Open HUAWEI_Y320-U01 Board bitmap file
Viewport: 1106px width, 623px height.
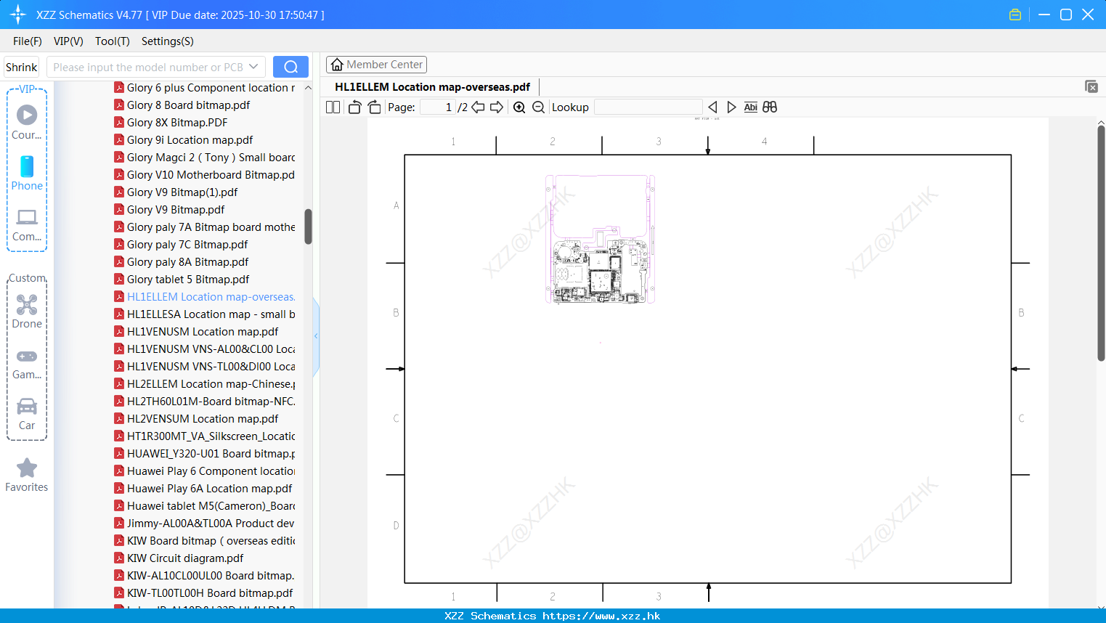(204, 454)
